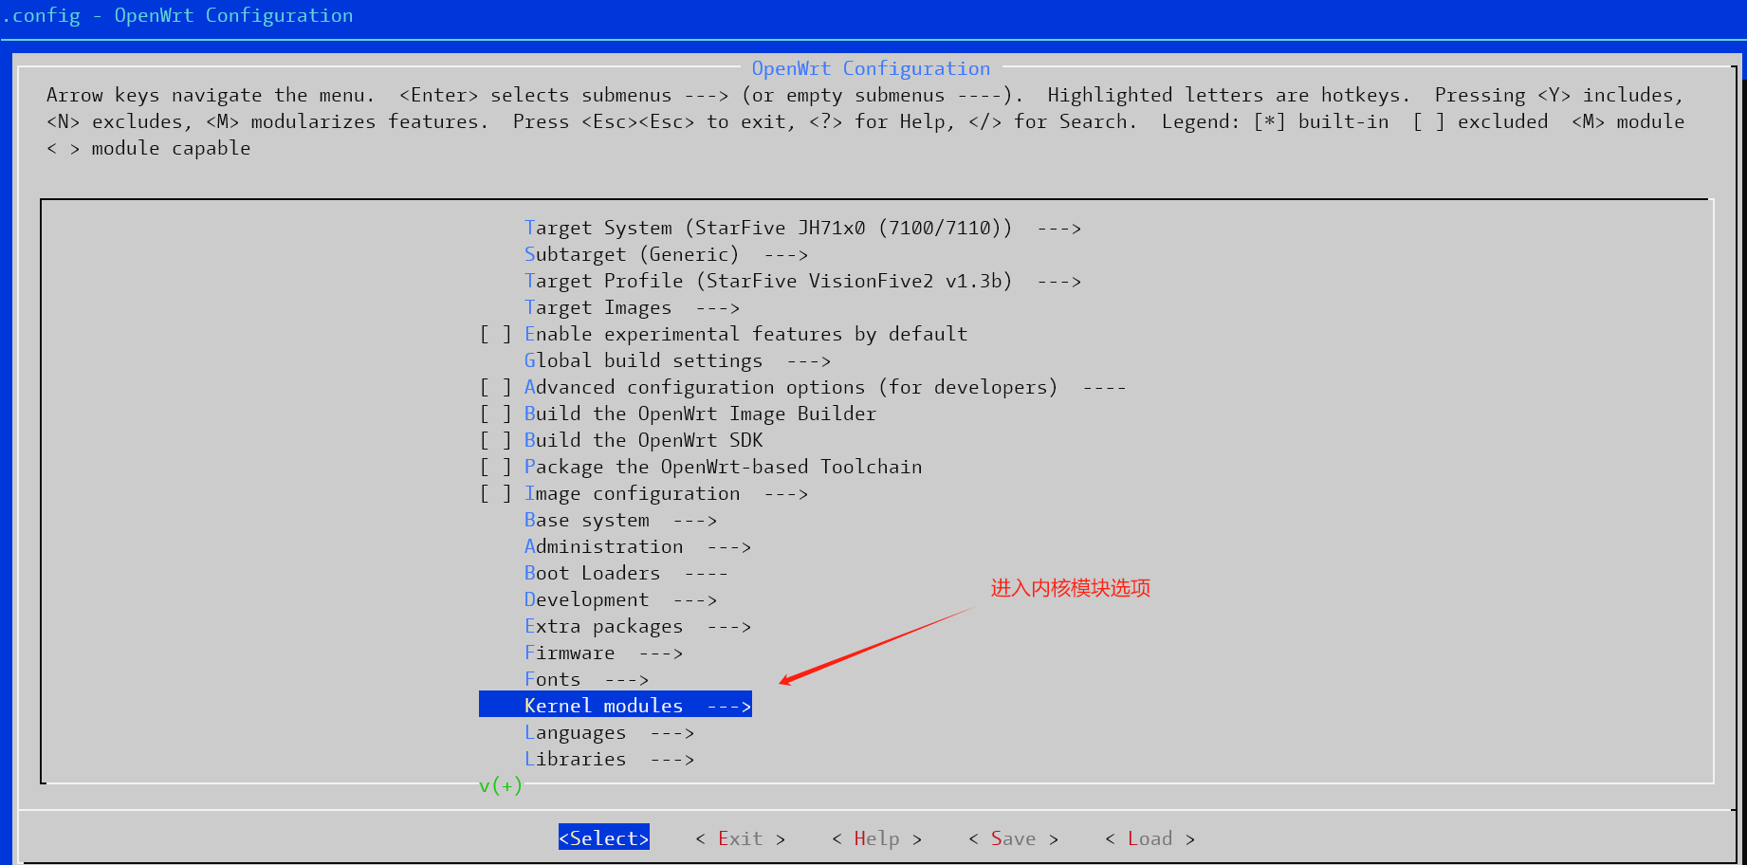The image size is (1747, 865).
Task: Select Boot Loaders menu entry
Action: point(626,573)
